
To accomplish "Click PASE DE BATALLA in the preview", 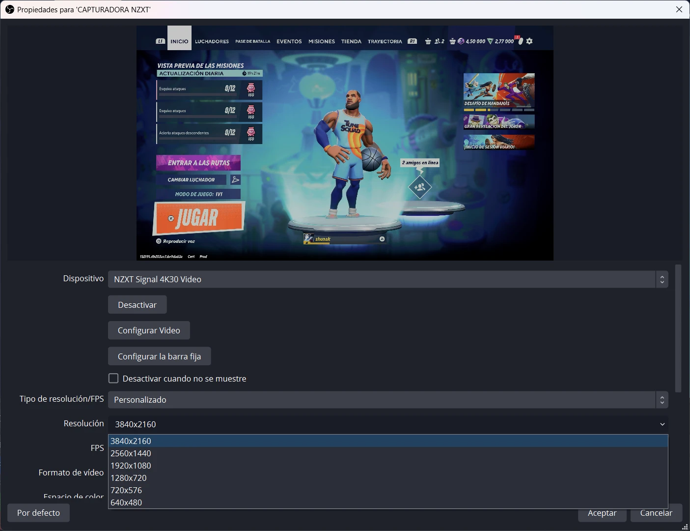I will 252,41.
